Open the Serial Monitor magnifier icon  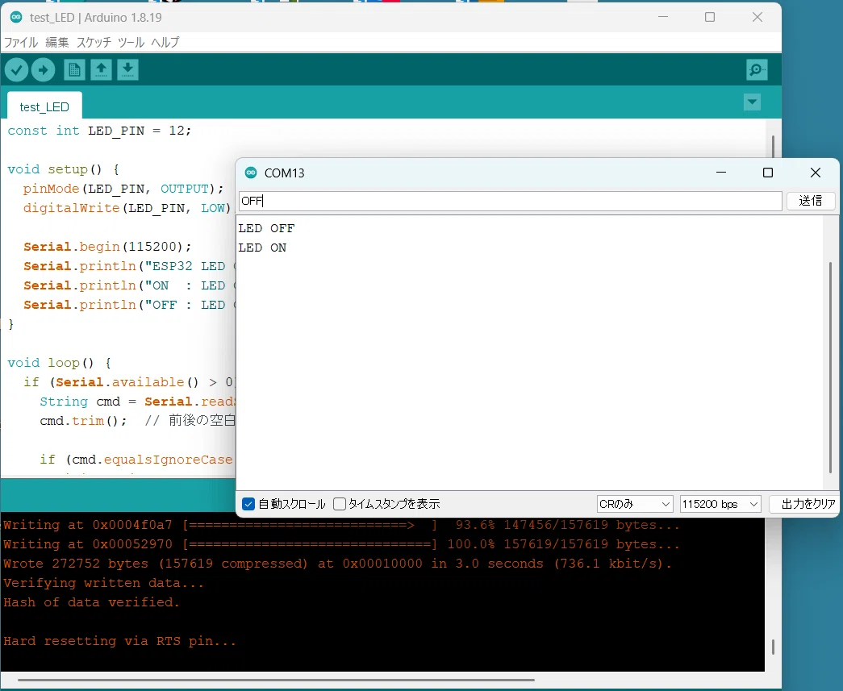click(x=757, y=70)
